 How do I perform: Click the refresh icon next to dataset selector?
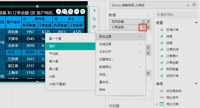(194, 5)
